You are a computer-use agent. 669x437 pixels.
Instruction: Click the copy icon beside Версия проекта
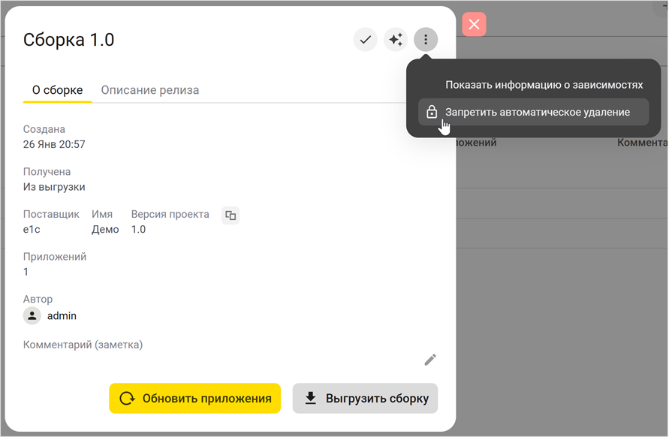click(x=231, y=215)
